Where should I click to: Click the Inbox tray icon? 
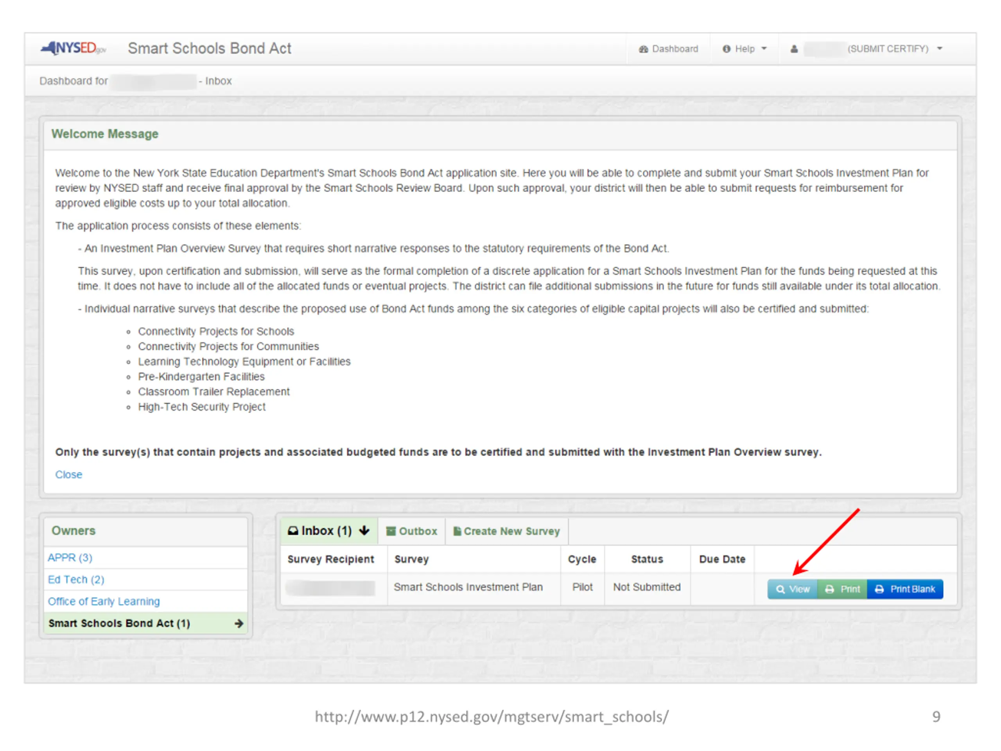point(293,530)
